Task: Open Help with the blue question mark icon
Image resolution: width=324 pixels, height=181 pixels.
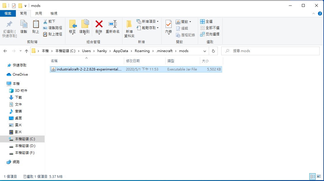Action: 320,14
